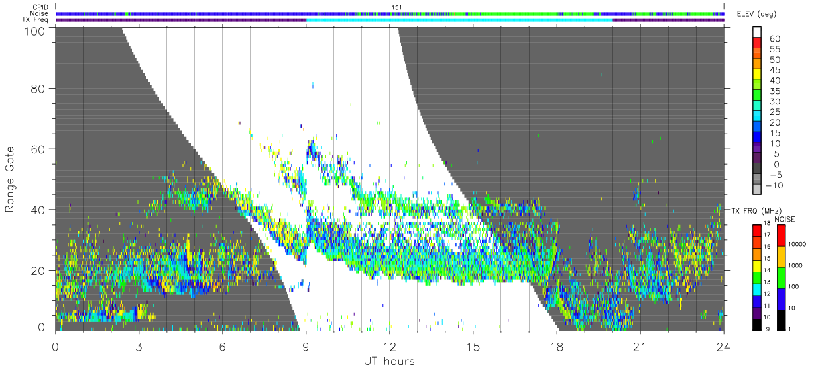Click the 3 tick label on the UT hours axis
This screenshot has height=375, width=814.
tap(139, 346)
